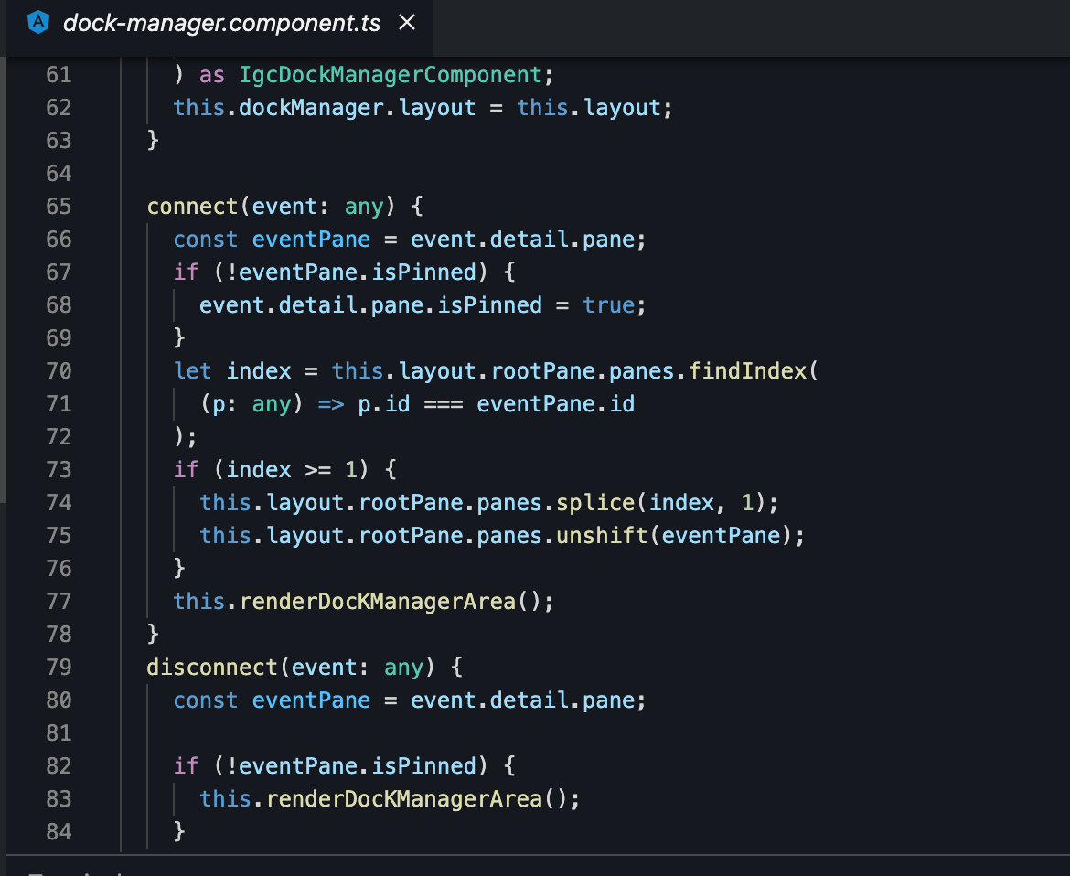1070x876 pixels.
Task: Place cursor on the connect method name
Action: tap(192, 207)
